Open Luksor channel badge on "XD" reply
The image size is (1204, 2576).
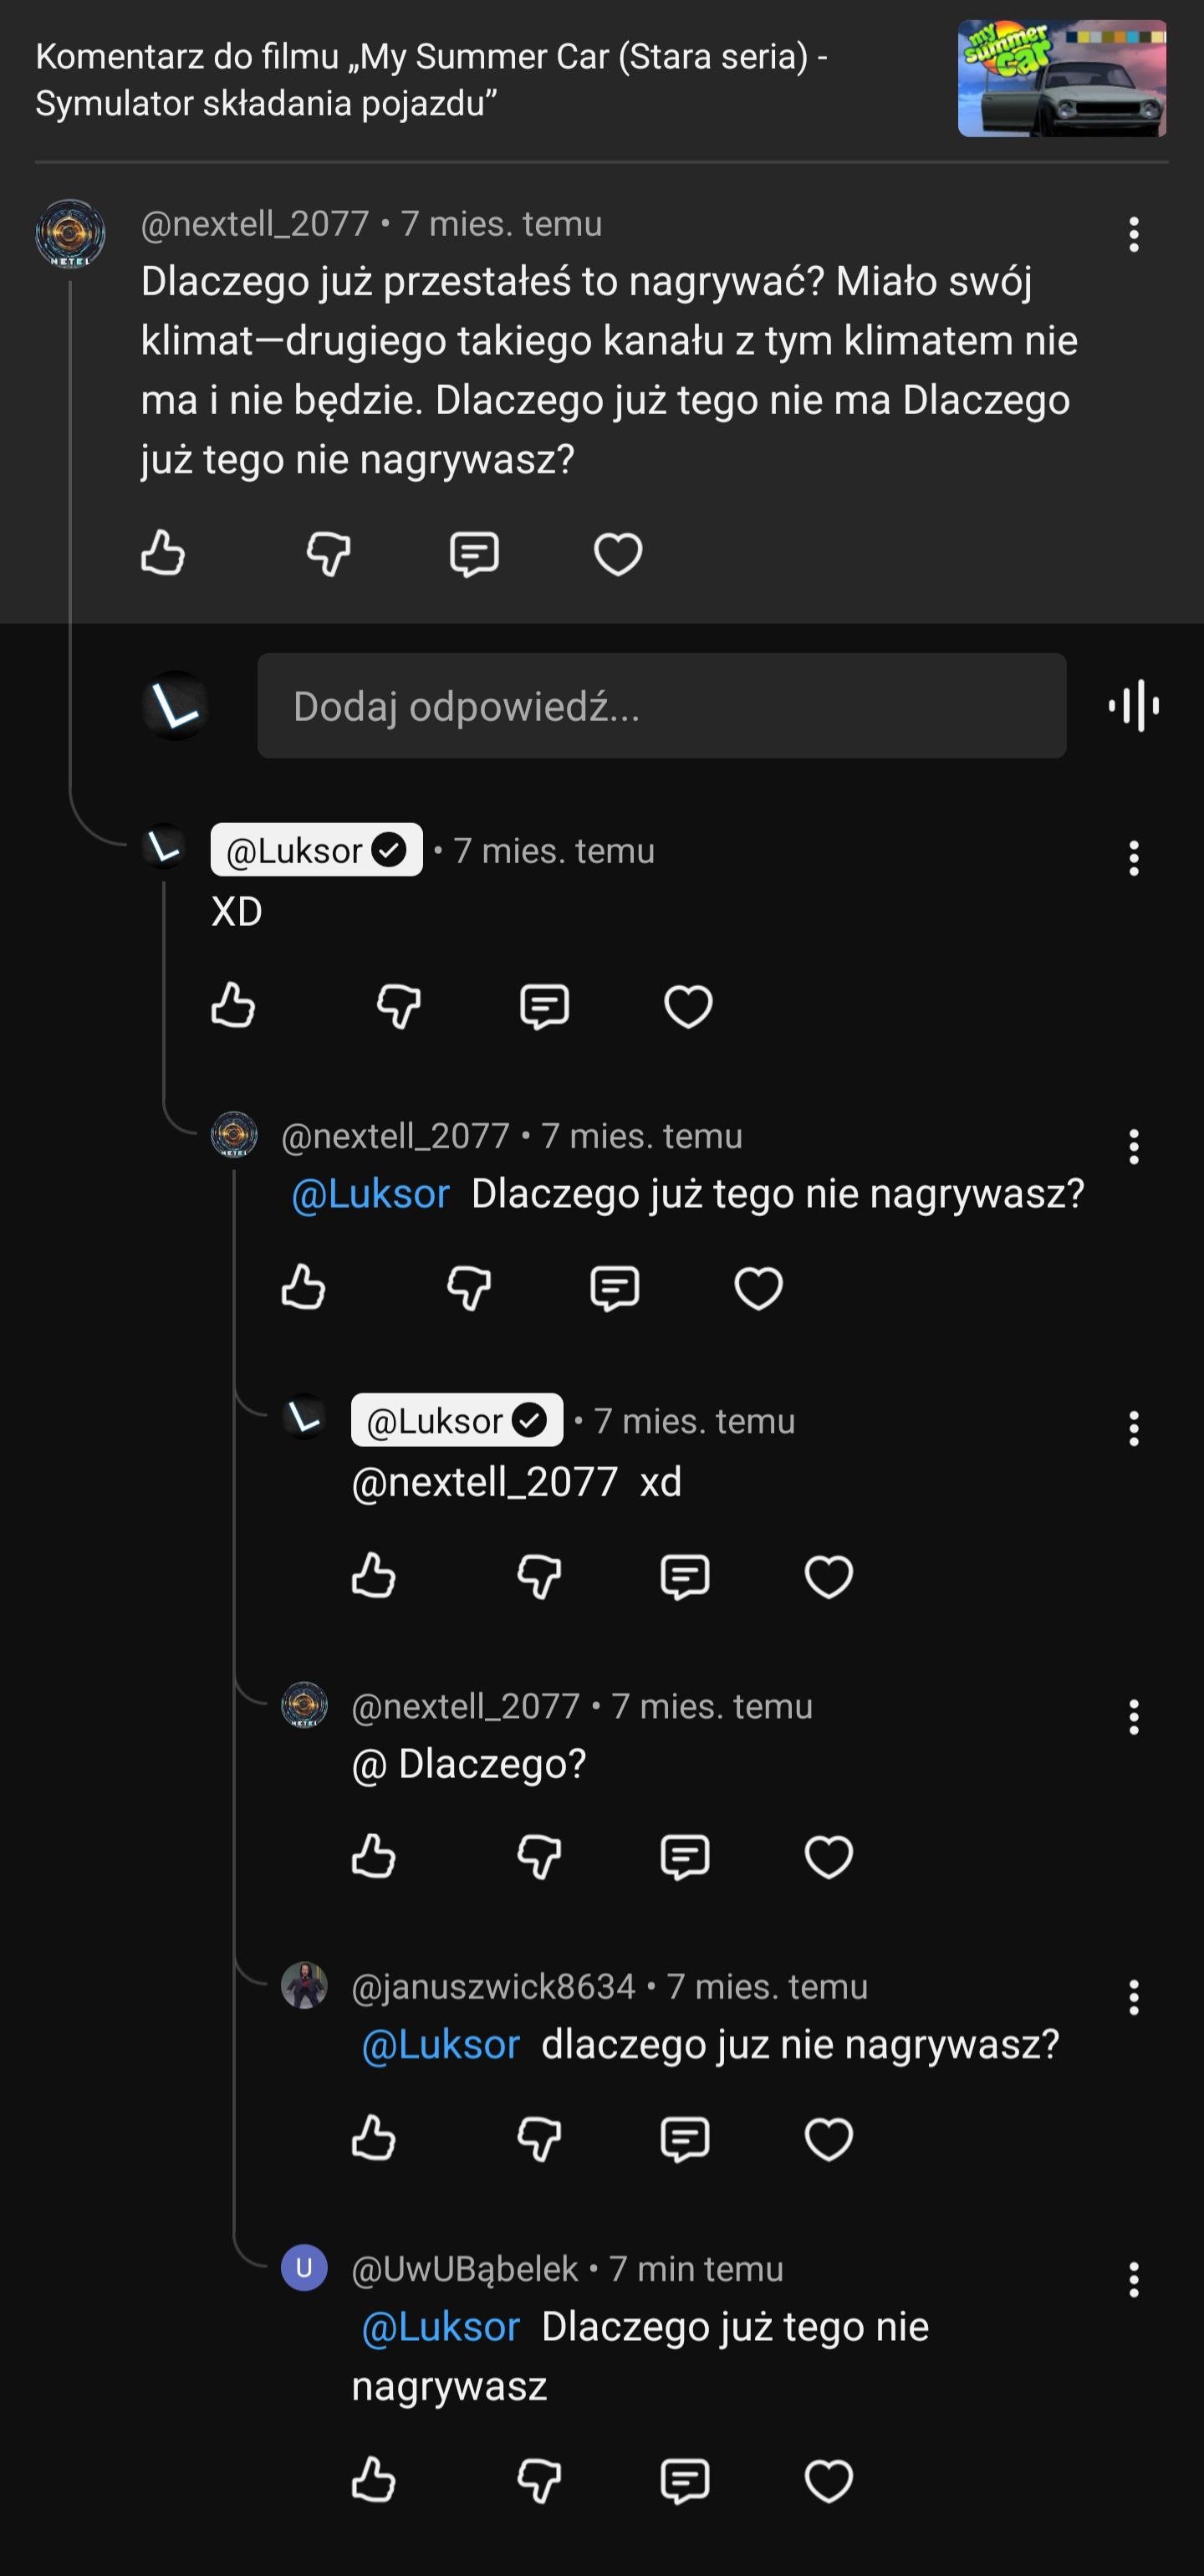click(x=316, y=850)
